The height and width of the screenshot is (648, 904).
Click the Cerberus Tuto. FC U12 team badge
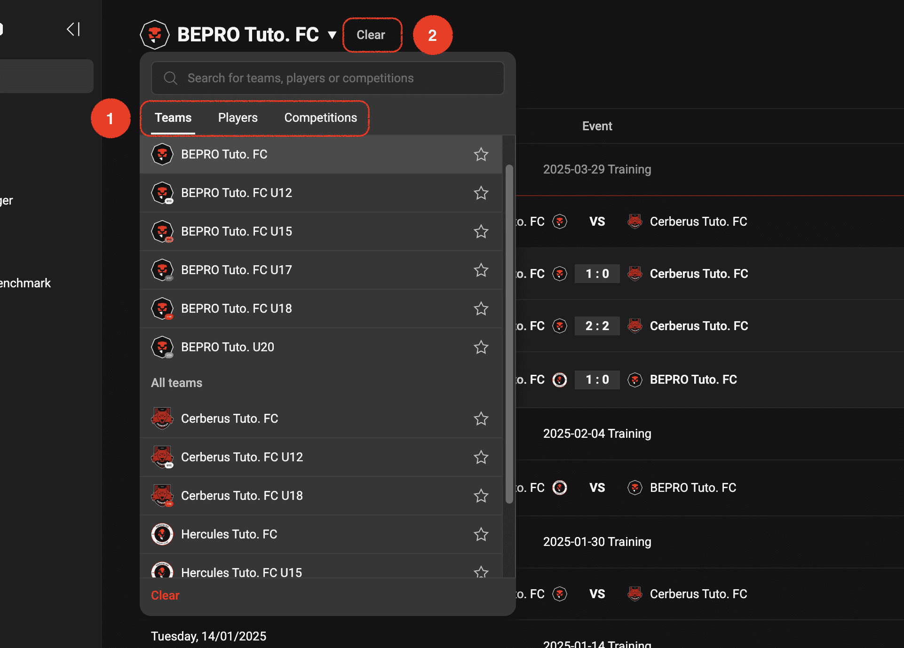162,457
